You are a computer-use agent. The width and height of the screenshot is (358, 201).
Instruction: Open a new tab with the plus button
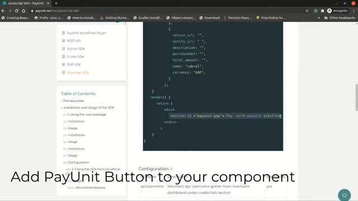56,3
